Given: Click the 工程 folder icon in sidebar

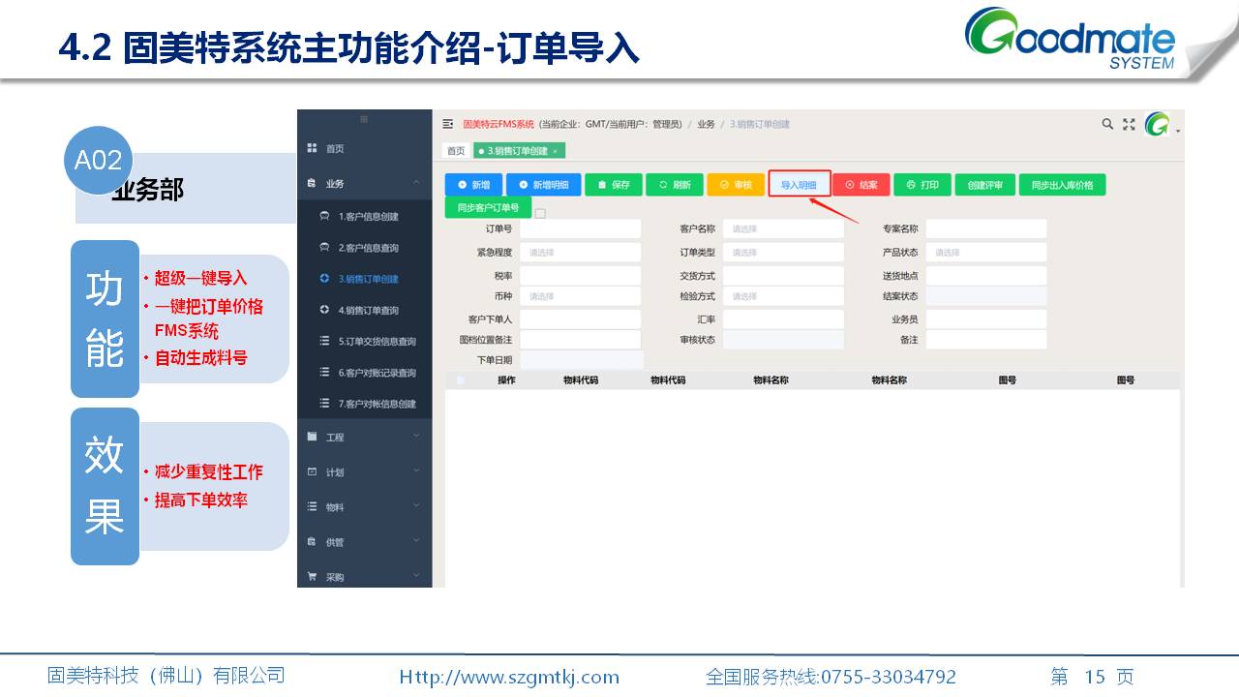Looking at the screenshot, I should [x=312, y=438].
